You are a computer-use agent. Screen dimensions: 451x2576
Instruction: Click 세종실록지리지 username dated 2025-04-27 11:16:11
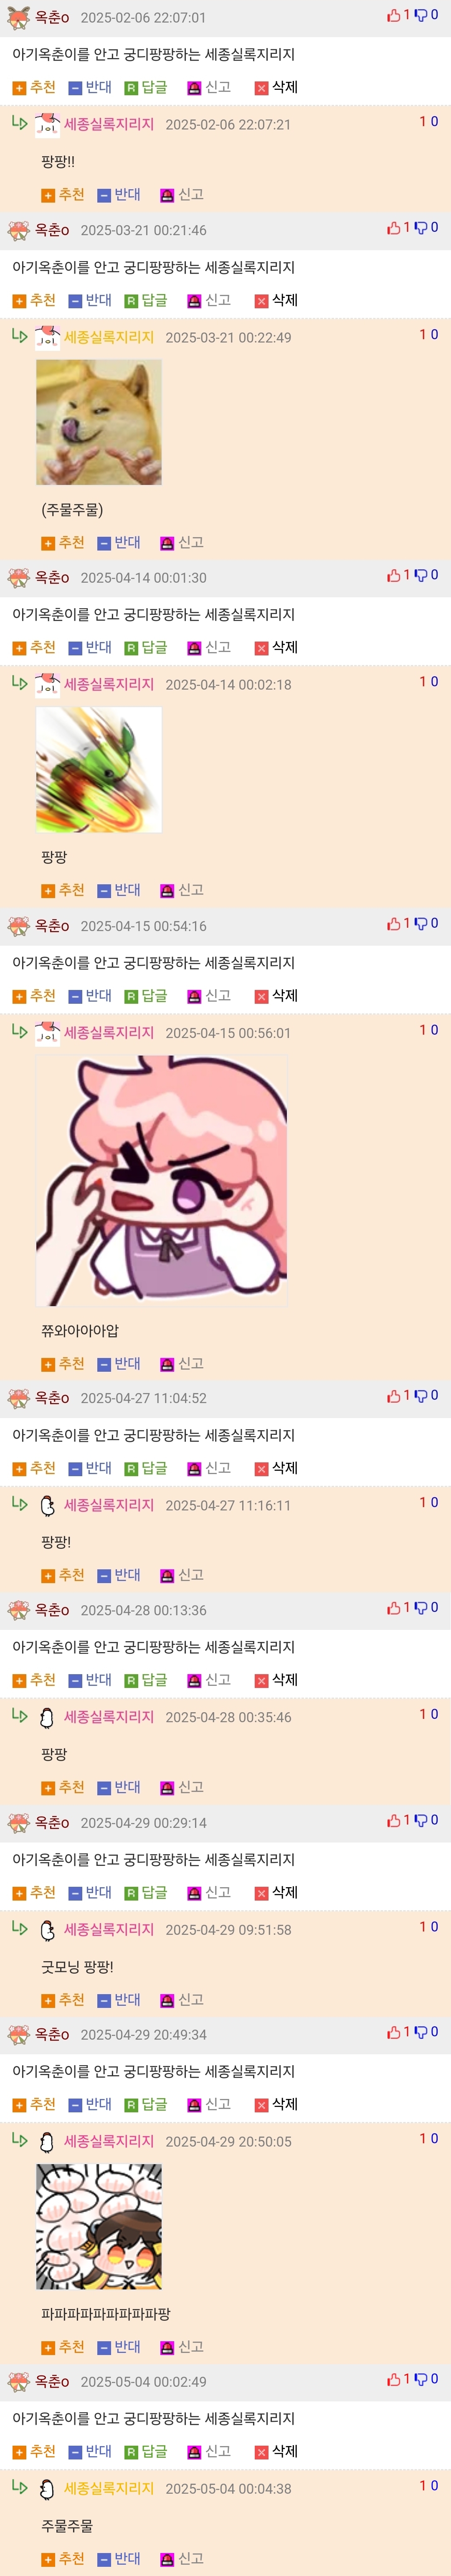tap(109, 1505)
